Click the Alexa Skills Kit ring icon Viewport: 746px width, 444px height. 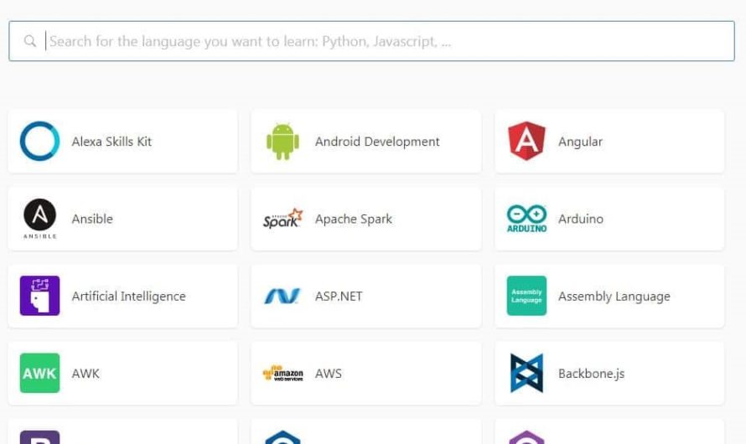39,142
